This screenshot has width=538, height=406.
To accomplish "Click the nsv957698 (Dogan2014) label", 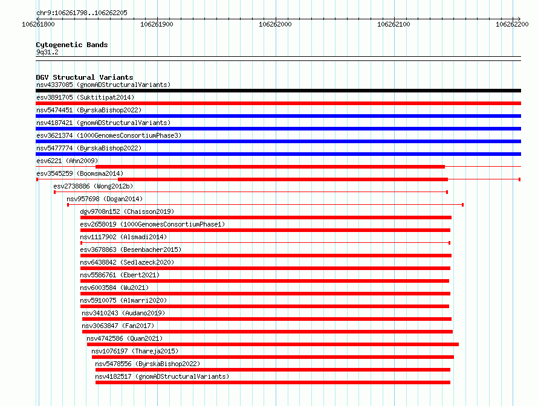I will [105, 199].
